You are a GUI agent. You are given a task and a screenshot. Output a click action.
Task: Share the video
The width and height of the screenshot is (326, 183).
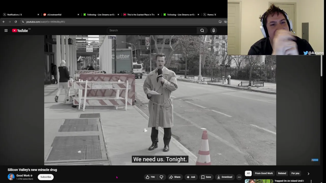[x=175, y=177]
